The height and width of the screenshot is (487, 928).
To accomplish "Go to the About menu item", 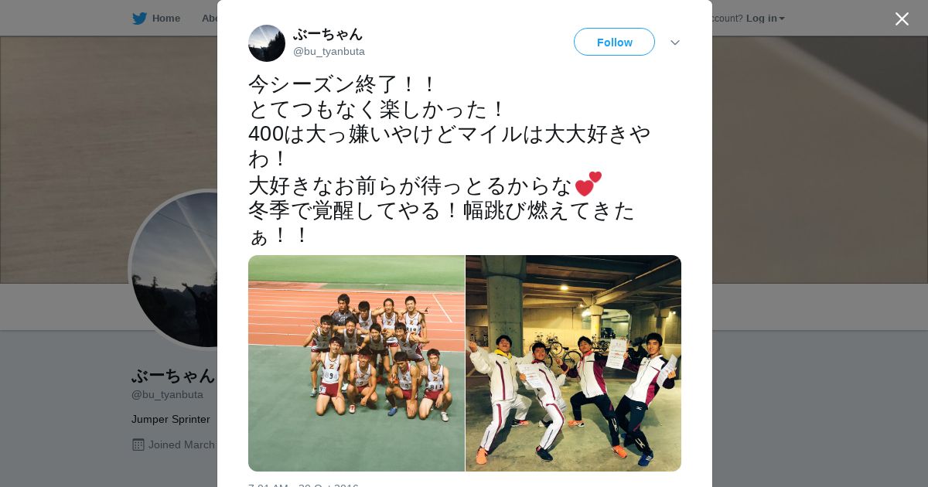I will click(x=209, y=19).
